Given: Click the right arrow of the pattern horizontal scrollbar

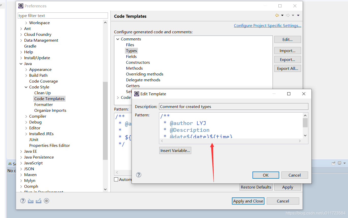Looking at the screenshot, I should click(x=300, y=141).
